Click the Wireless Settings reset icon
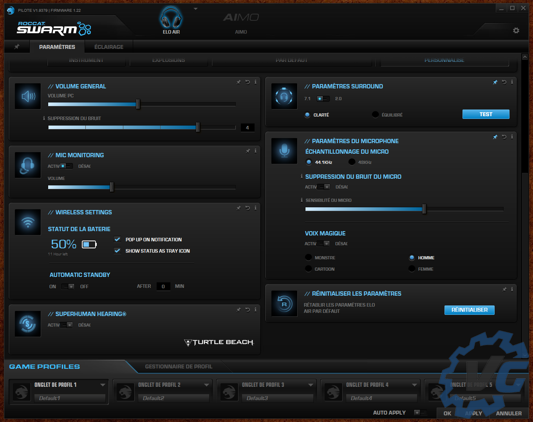The height and width of the screenshot is (422, 533). (248, 208)
